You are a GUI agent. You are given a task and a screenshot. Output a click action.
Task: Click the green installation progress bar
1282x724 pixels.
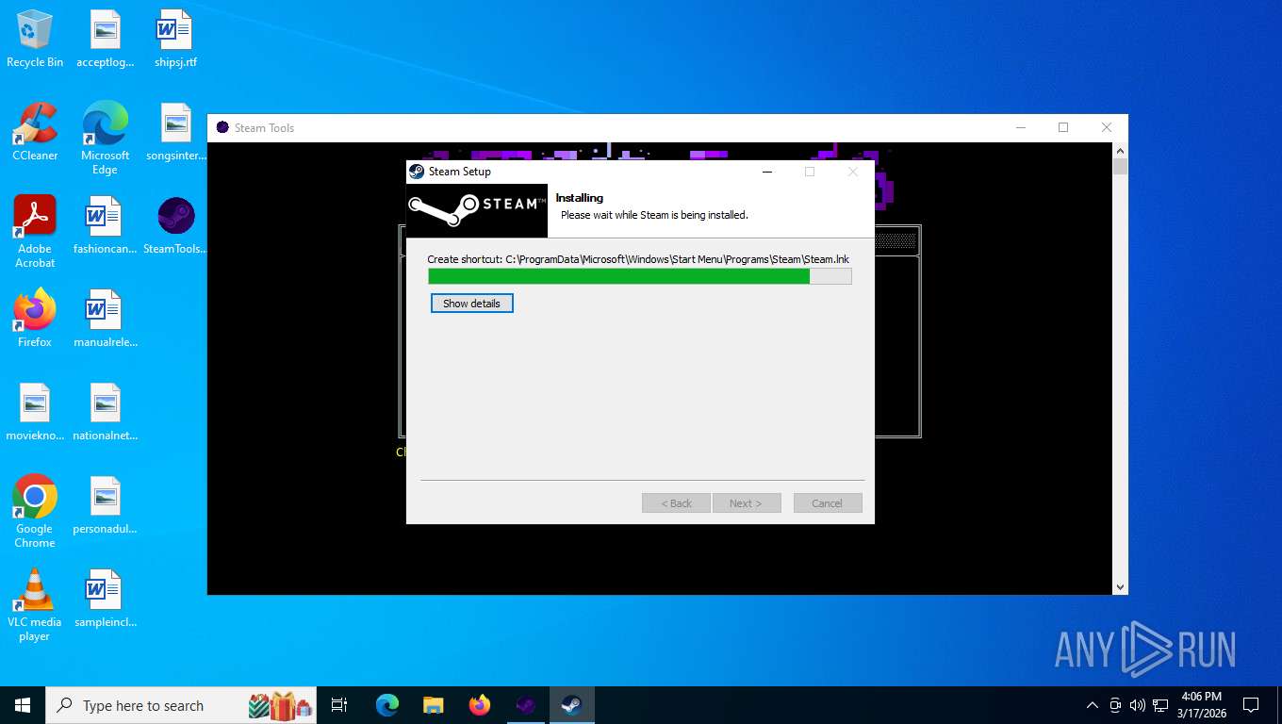(x=639, y=276)
